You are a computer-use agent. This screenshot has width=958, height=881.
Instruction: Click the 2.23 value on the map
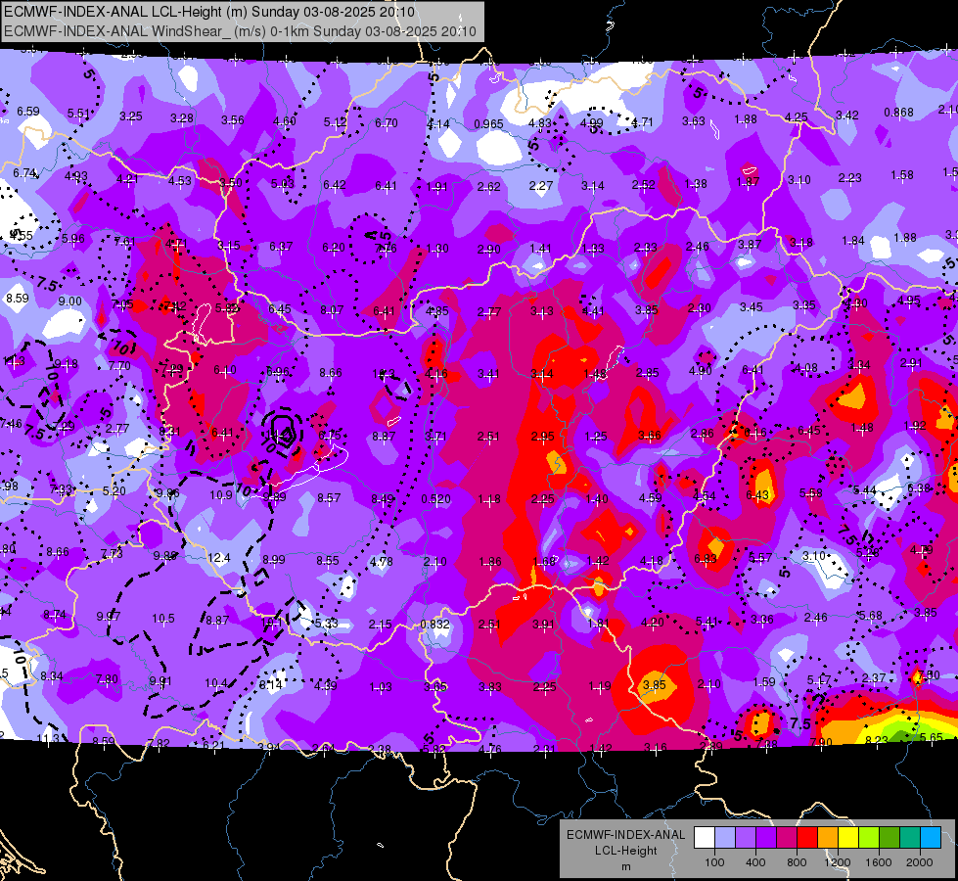(x=849, y=178)
